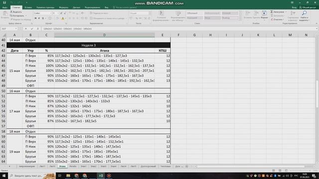
Task: Click the Cut (Вырезать) scissors button
Action: pos(16,12)
